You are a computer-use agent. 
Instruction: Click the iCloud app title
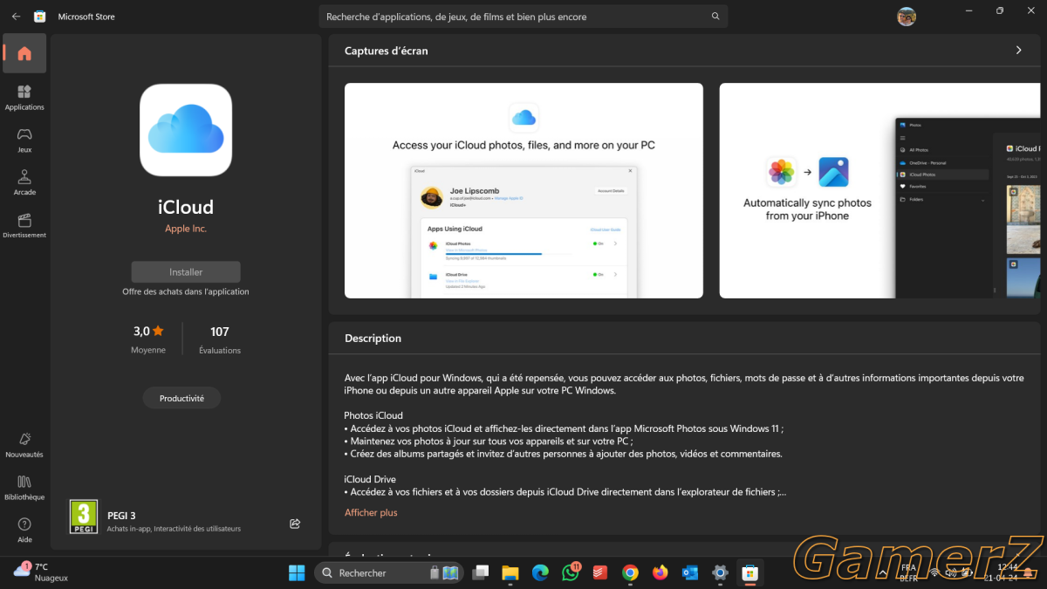click(x=186, y=207)
